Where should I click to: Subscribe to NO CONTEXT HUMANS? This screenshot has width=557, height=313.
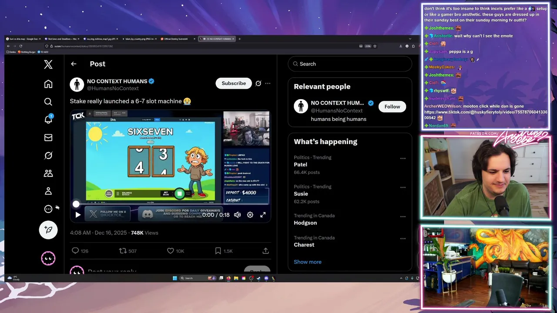(x=234, y=83)
